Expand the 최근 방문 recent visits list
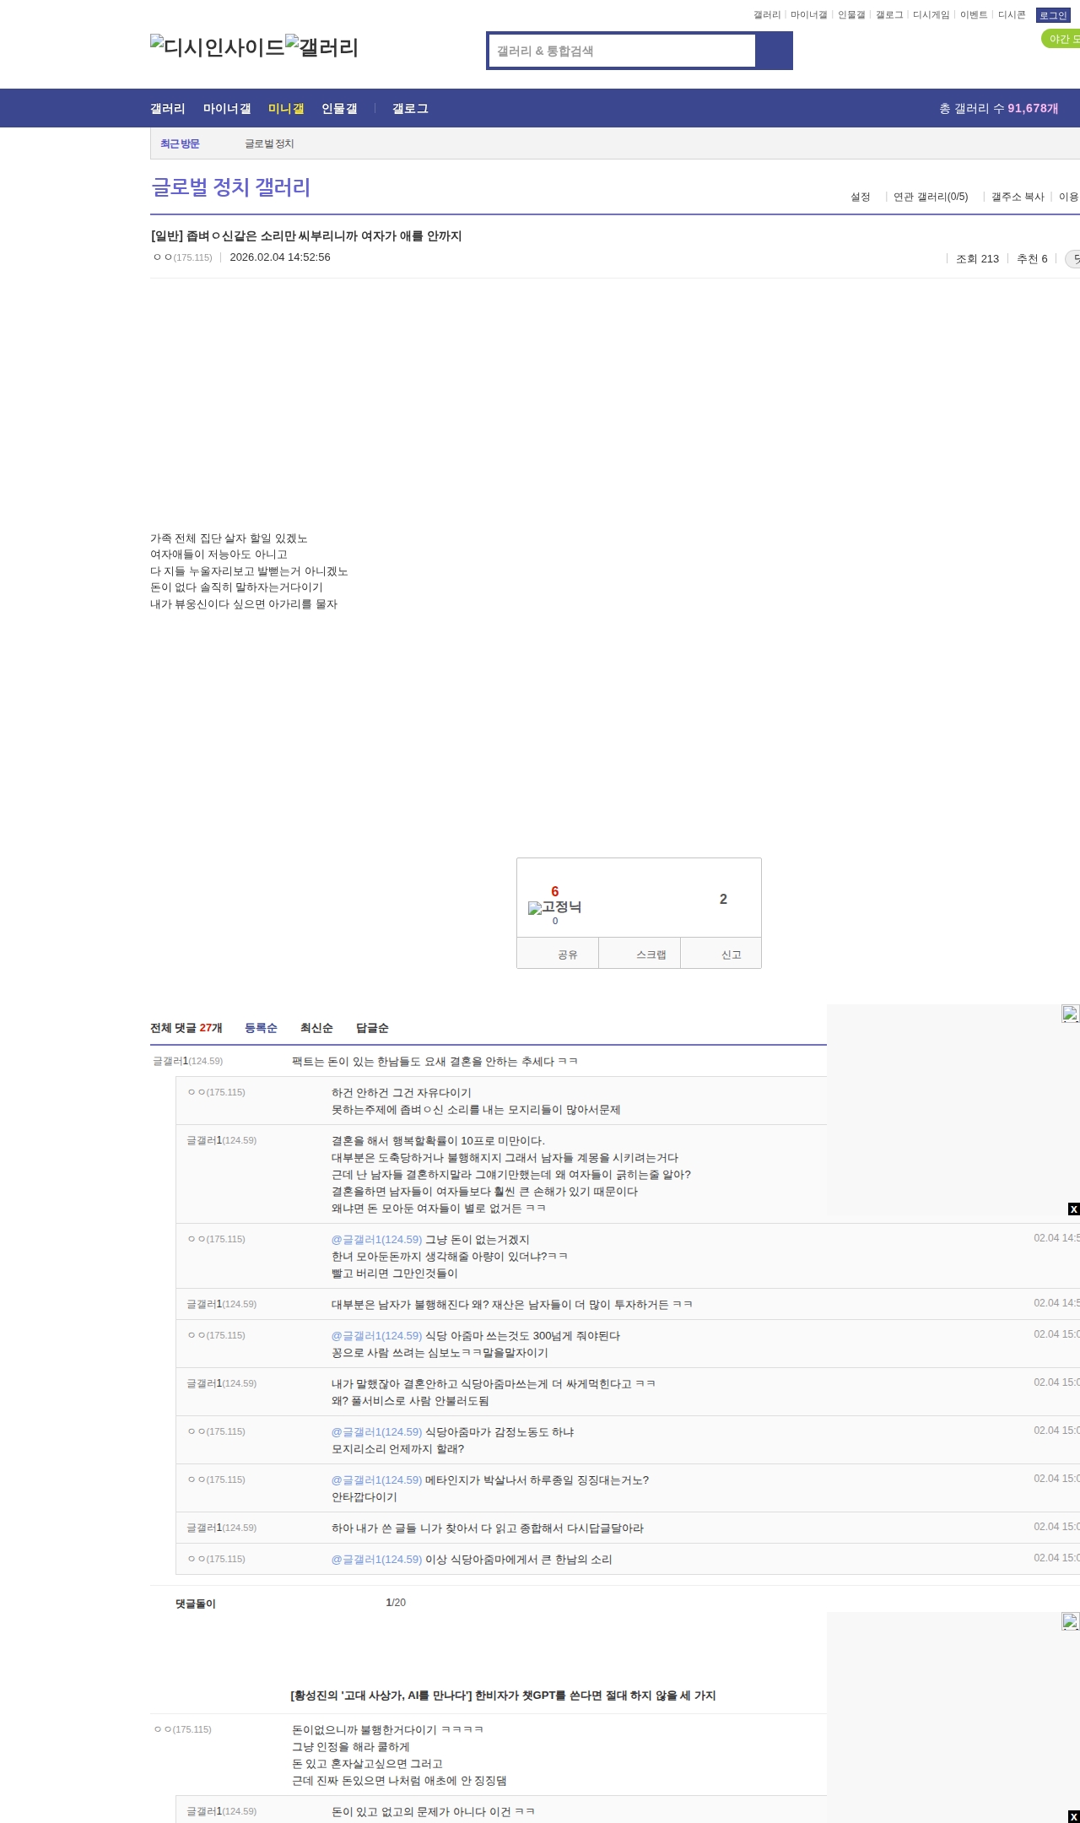The image size is (1080, 1823). (x=180, y=144)
